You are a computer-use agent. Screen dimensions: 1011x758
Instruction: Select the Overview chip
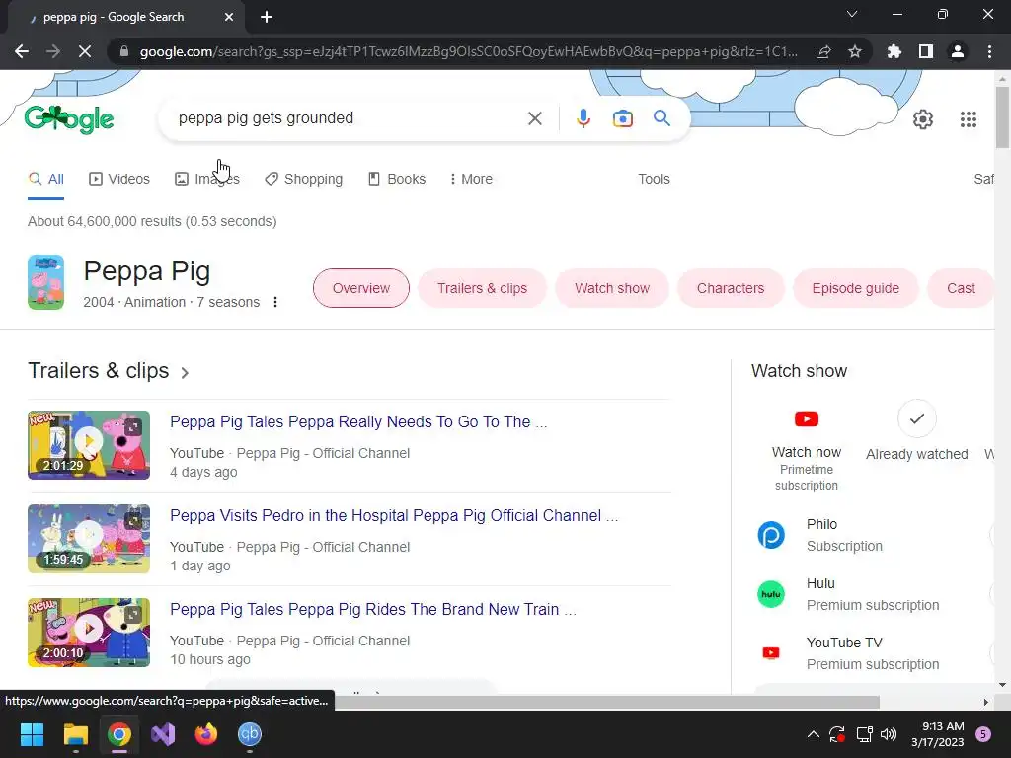361,288
